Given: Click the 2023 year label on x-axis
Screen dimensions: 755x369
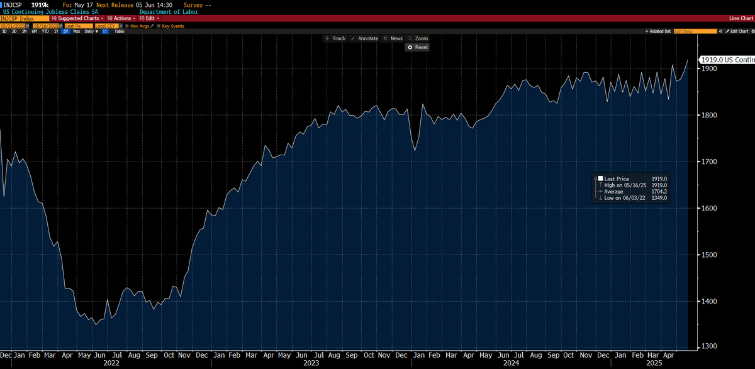Looking at the screenshot, I should (x=312, y=363).
